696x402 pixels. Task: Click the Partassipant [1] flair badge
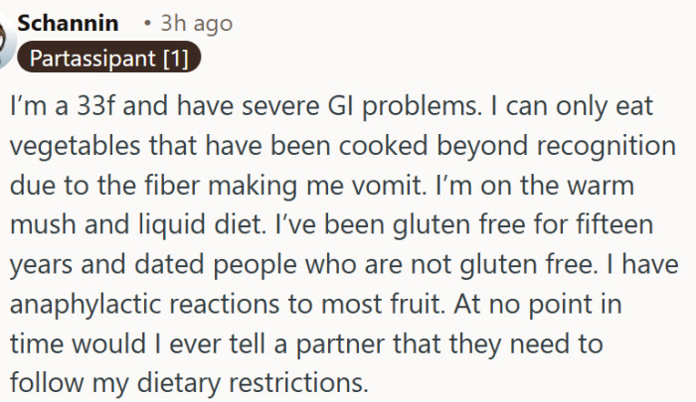(x=109, y=59)
